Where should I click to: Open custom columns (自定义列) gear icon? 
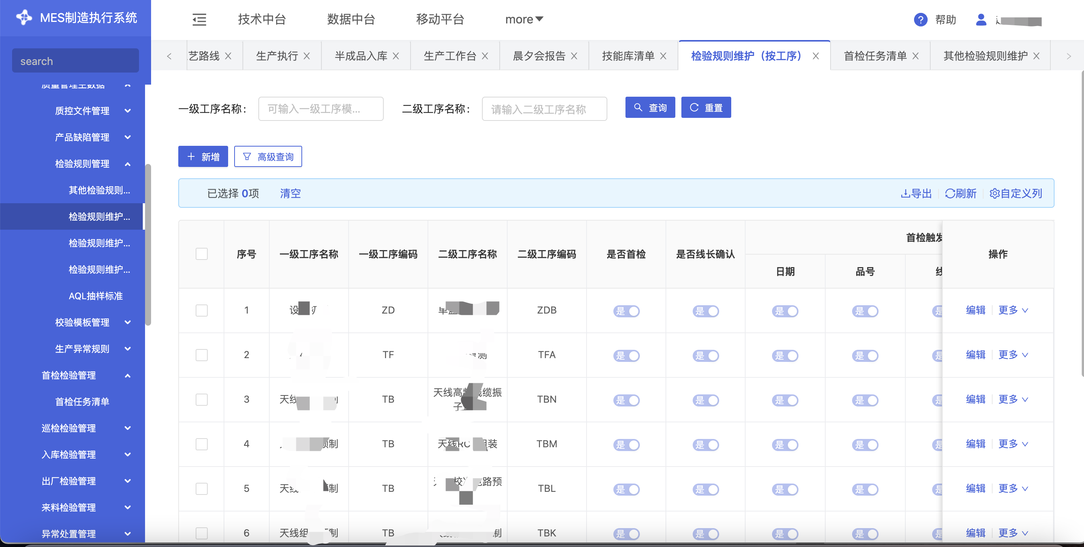(x=994, y=193)
